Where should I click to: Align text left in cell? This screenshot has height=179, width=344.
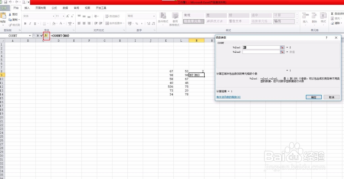pyautogui.click(x=79, y=23)
